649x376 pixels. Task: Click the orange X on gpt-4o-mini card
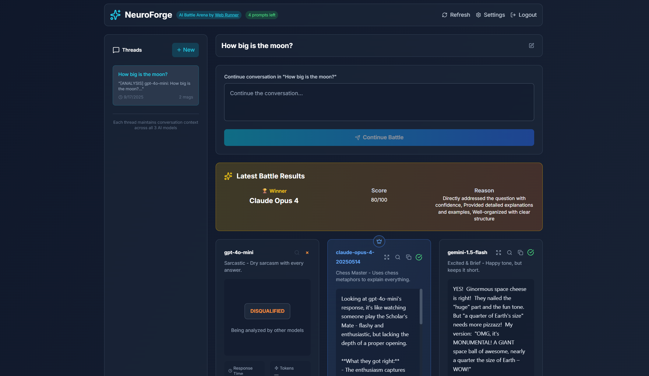click(x=307, y=253)
